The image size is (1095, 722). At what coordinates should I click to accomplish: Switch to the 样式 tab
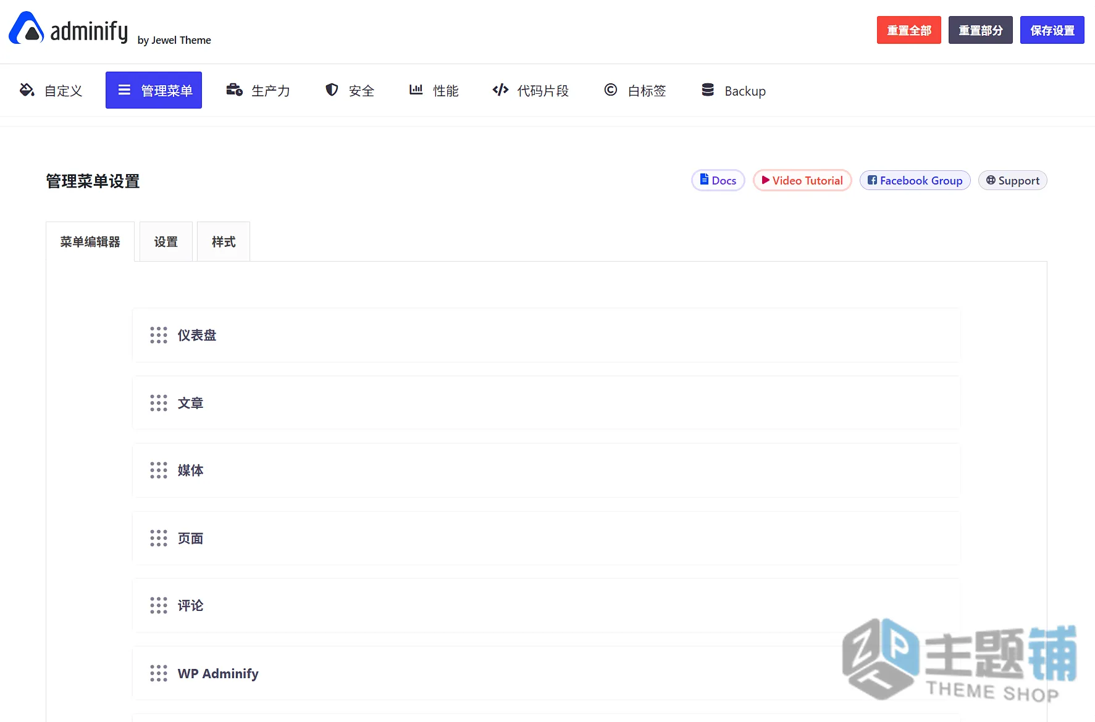[x=224, y=242]
